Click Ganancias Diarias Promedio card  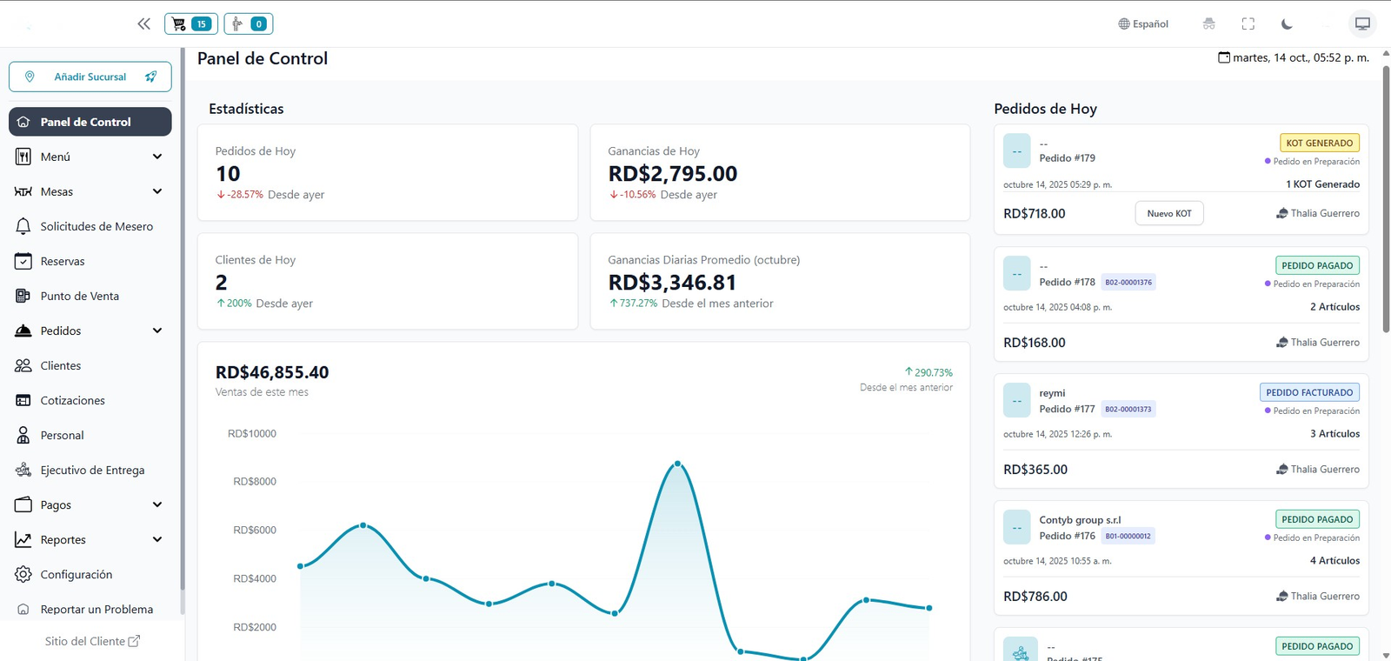click(x=780, y=281)
